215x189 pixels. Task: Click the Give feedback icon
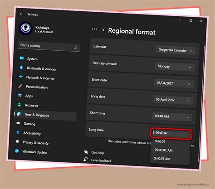pyautogui.click(x=86, y=159)
